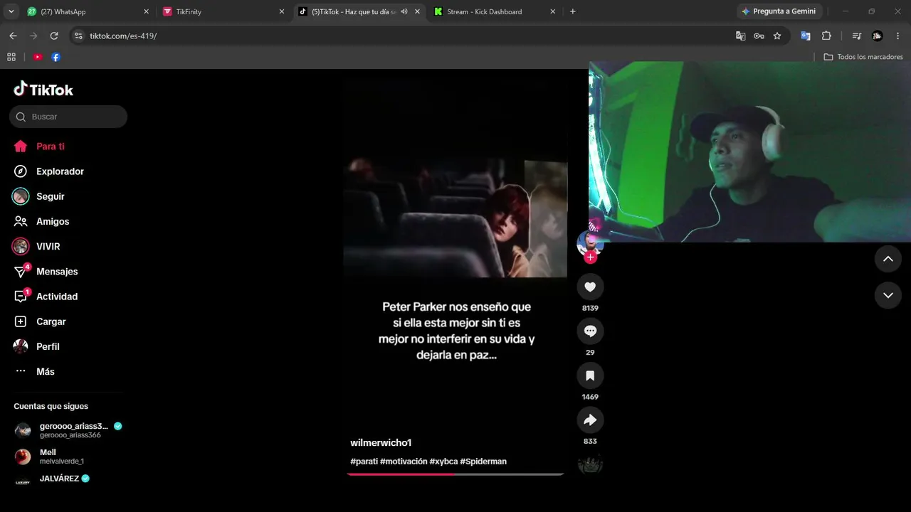Image resolution: width=911 pixels, height=512 pixels.
Task: Open the tab search dropdown
Action: 11,11
